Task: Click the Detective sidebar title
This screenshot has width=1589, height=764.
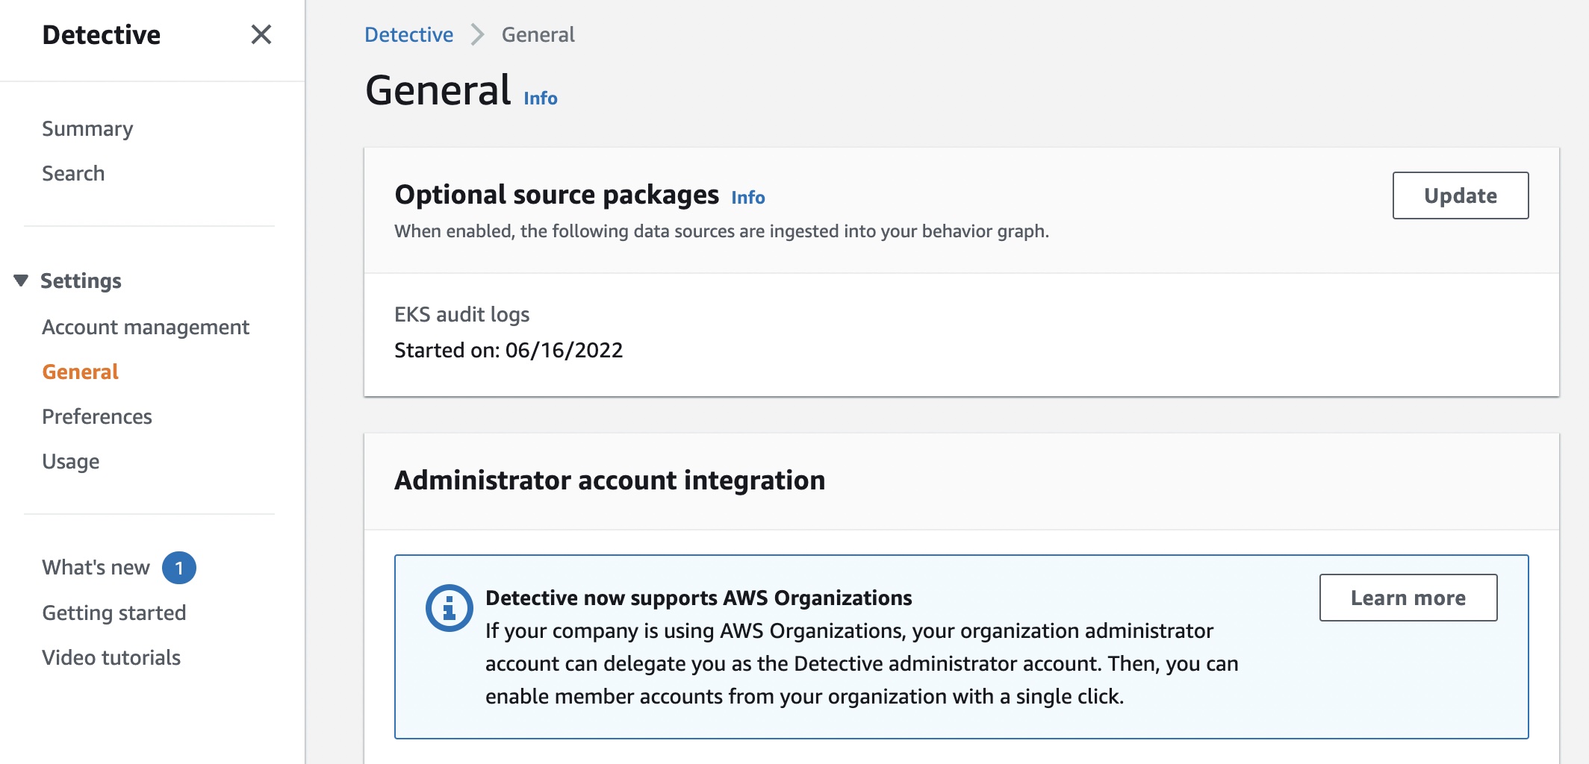Action: pos(101,34)
